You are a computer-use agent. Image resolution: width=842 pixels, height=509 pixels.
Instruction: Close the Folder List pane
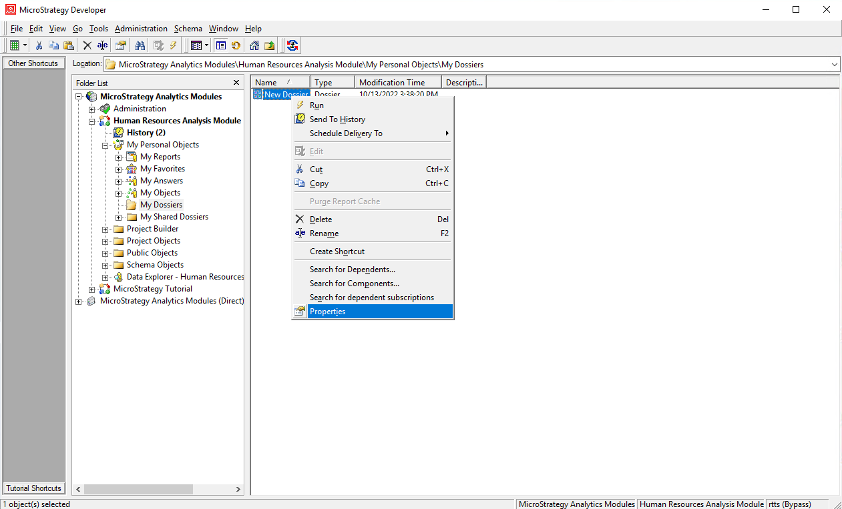pyautogui.click(x=236, y=83)
